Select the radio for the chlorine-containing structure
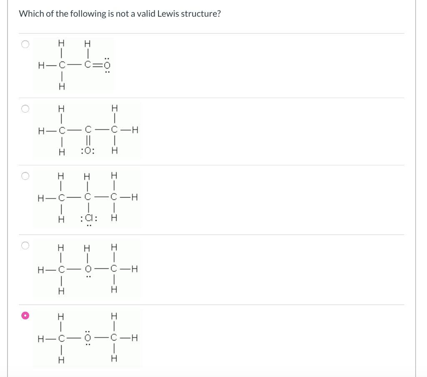The width and height of the screenshot is (427, 377). pos(25,176)
